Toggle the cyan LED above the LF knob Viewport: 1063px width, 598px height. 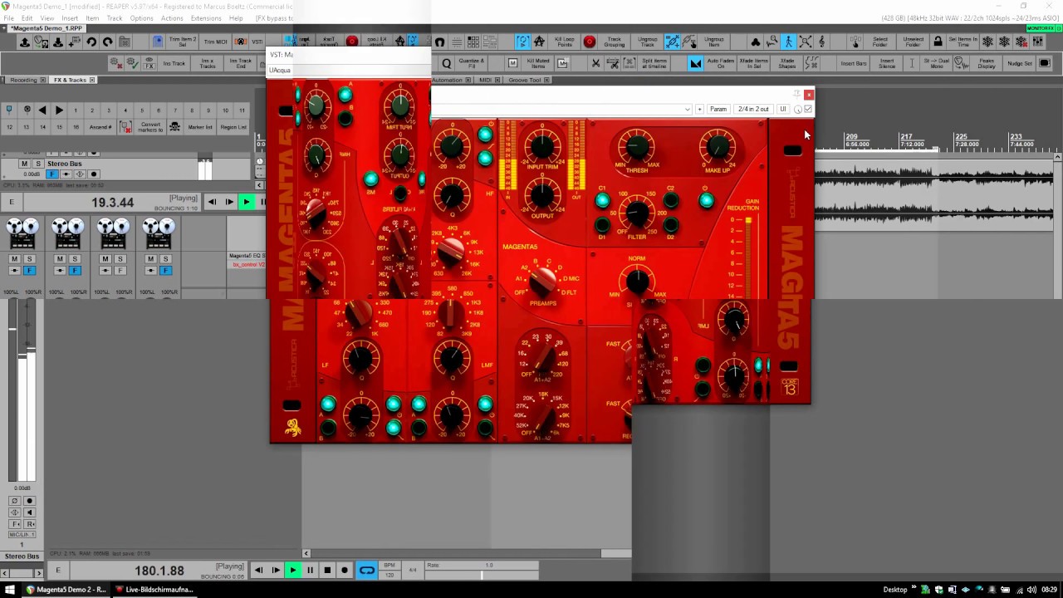(327, 404)
